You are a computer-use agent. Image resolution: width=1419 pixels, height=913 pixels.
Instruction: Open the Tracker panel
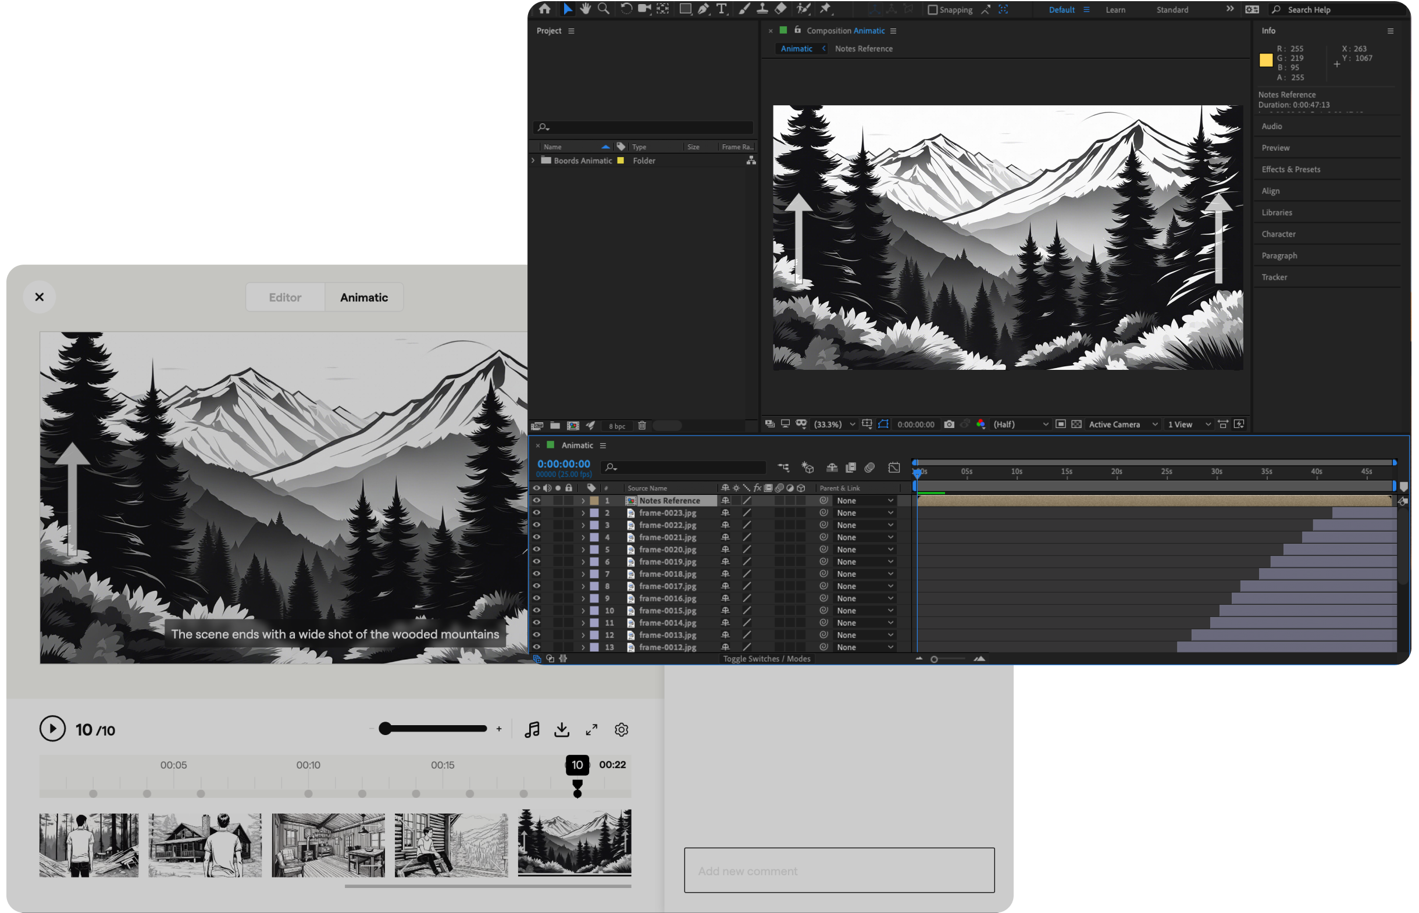1274,277
